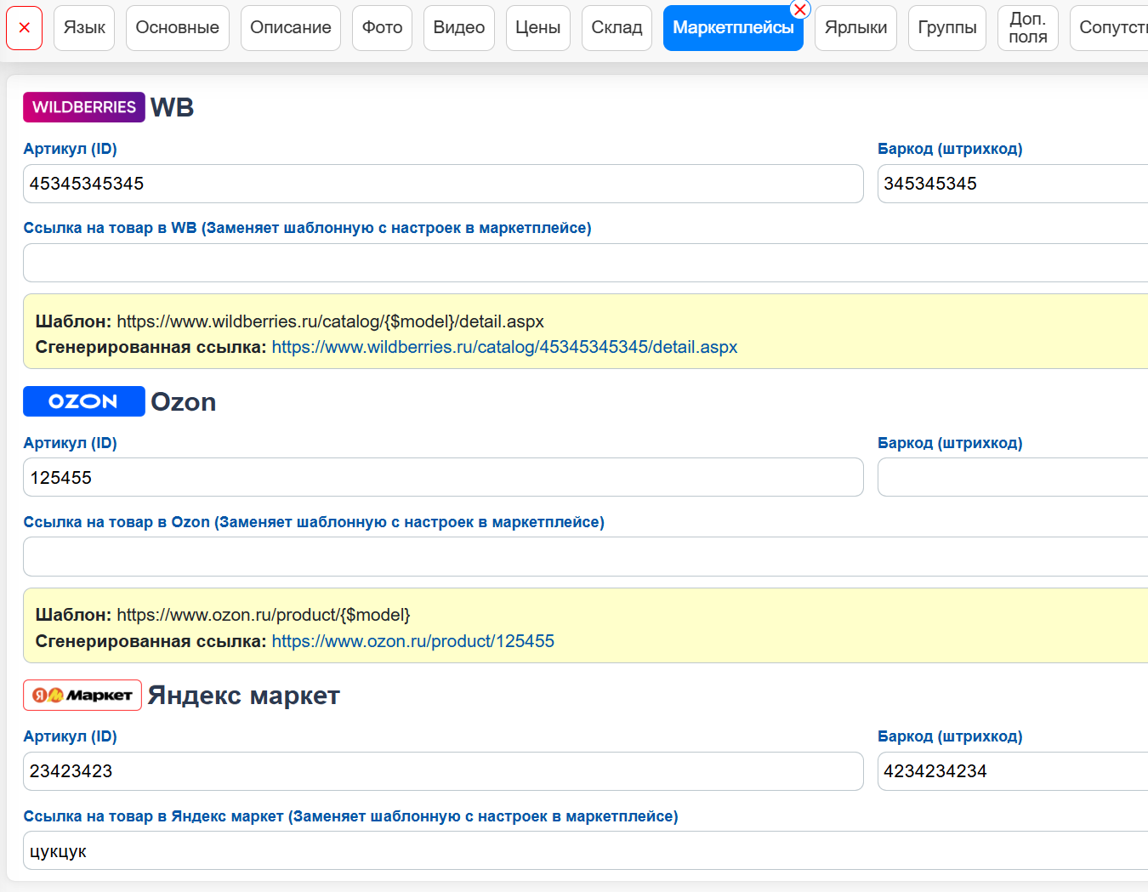The height and width of the screenshot is (892, 1148).
Task: Select the Группы tab
Action: pyautogui.click(x=947, y=27)
